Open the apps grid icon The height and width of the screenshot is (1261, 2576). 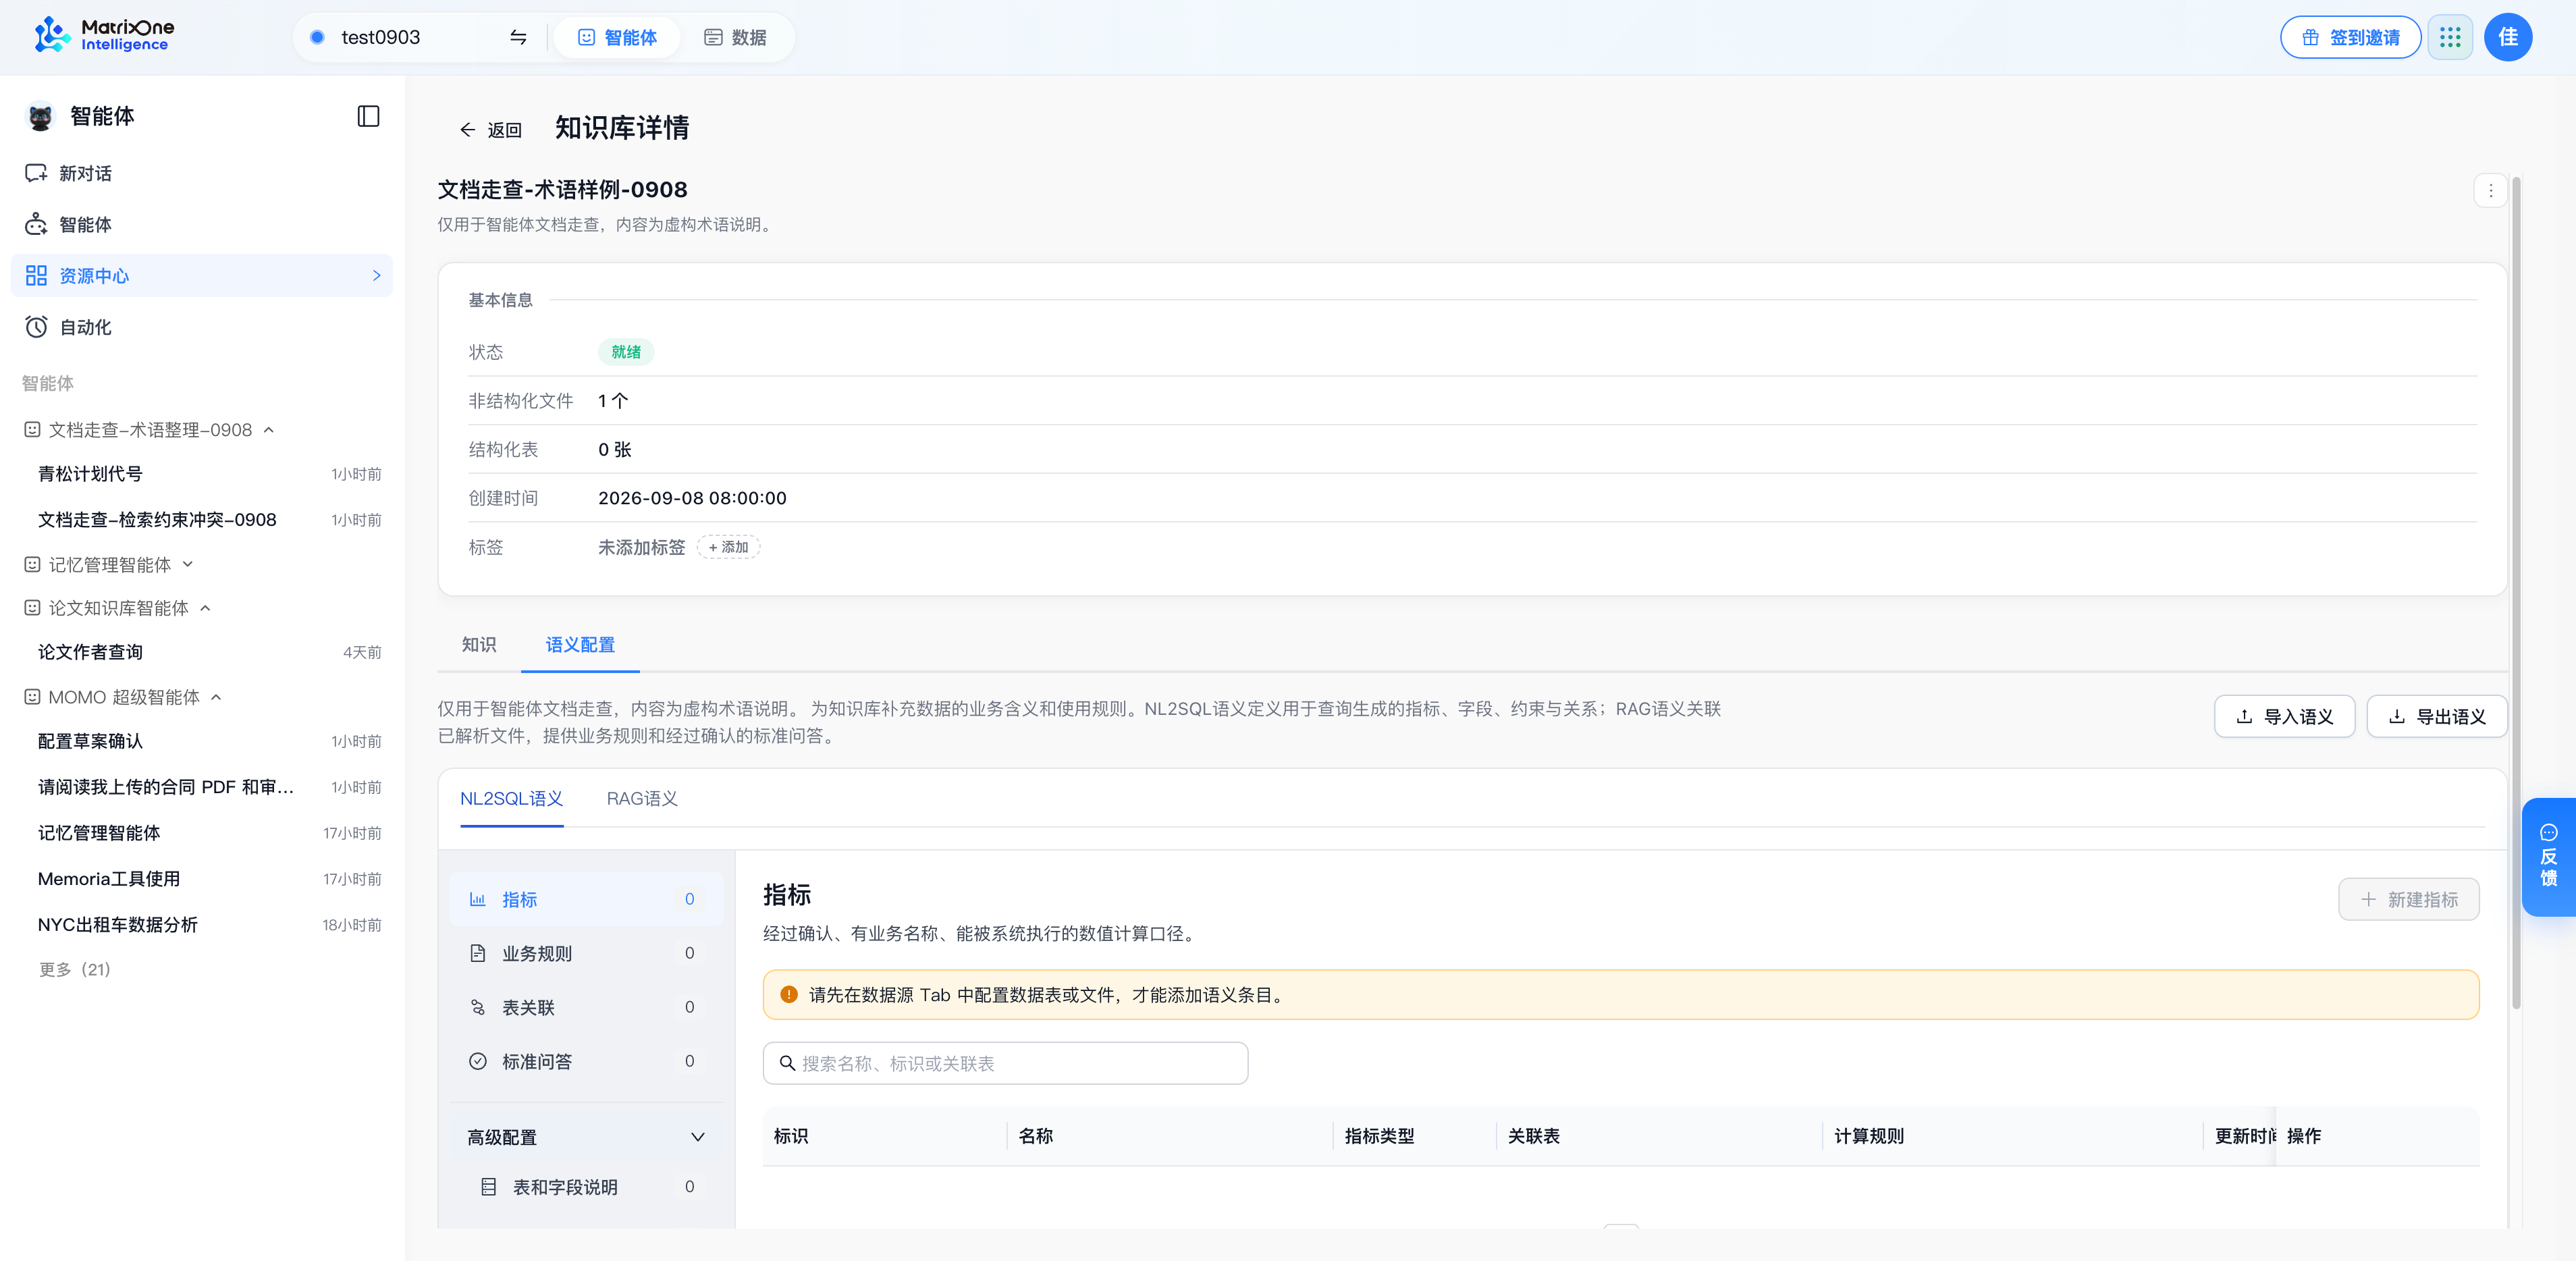[2449, 37]
